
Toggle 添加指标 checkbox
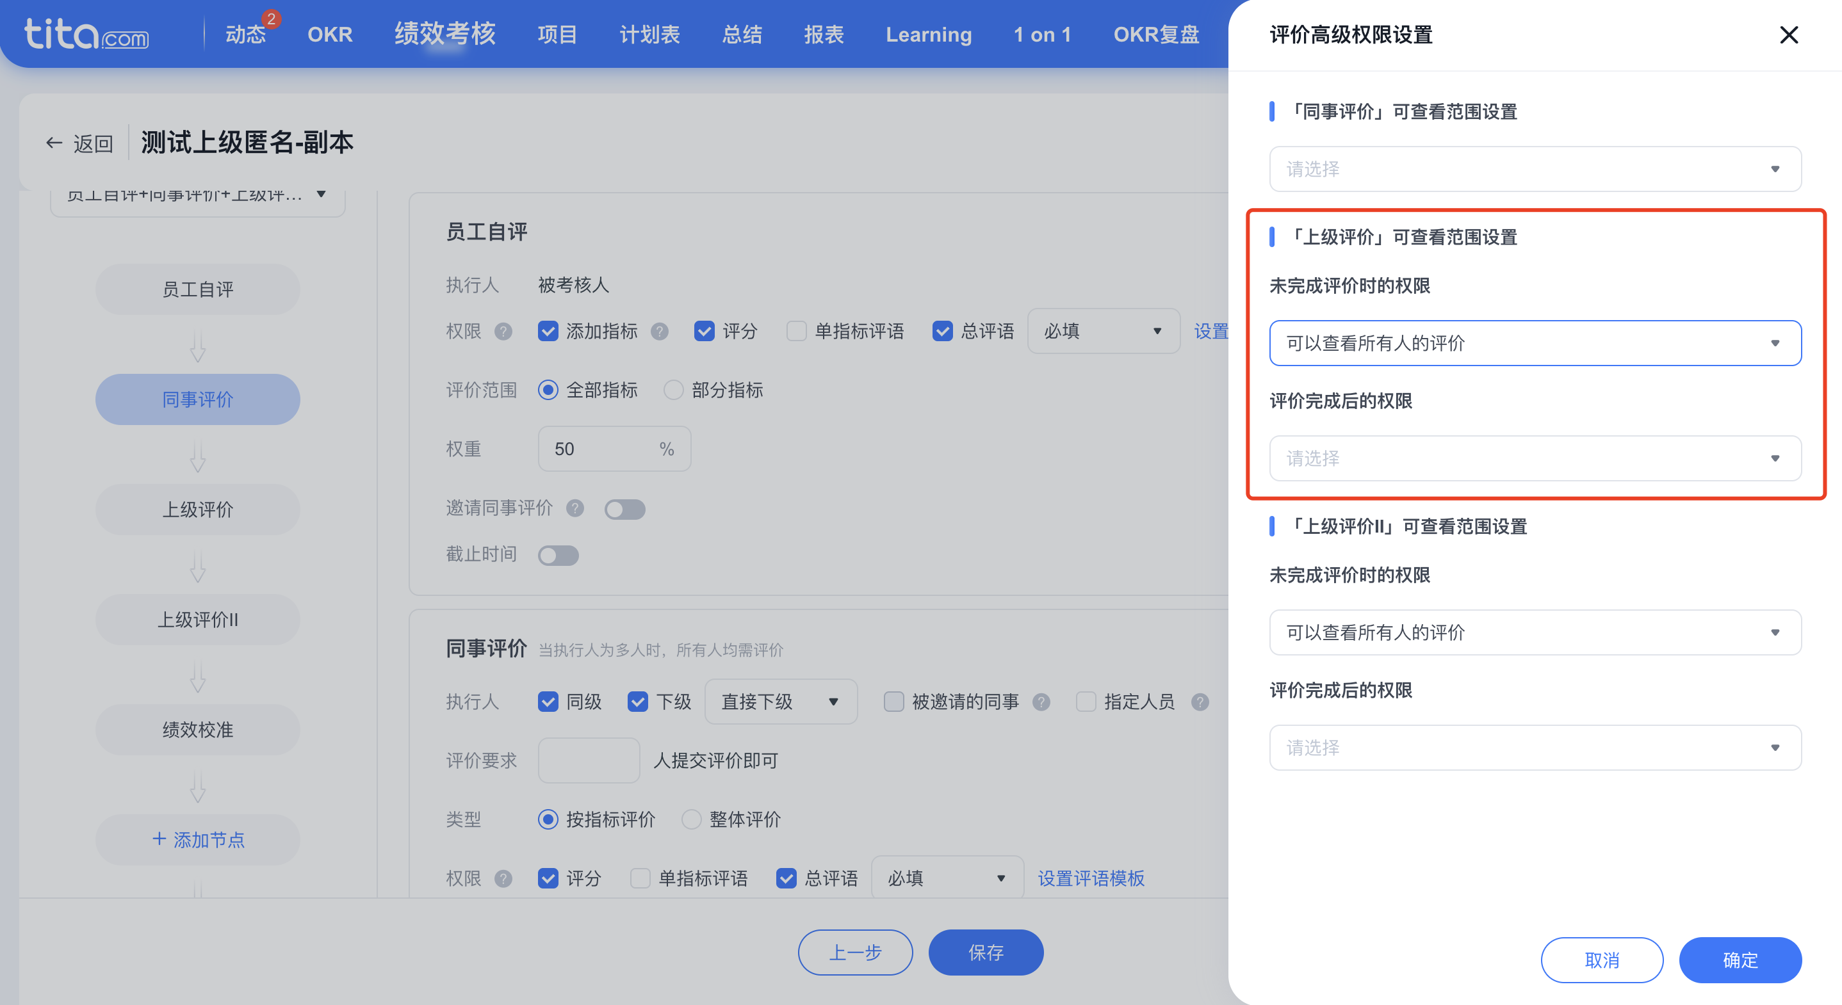tap(548, 331)
